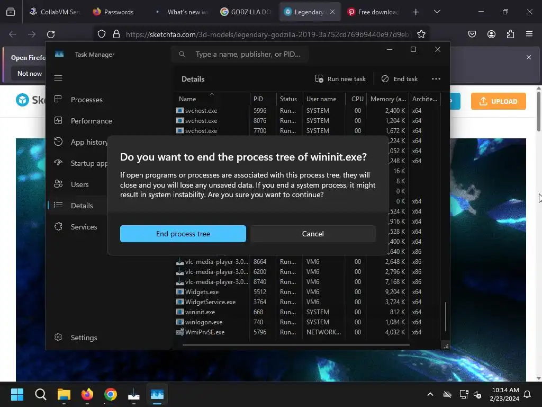Select vlc-media-player row with PID 8664

coord(308,262)
